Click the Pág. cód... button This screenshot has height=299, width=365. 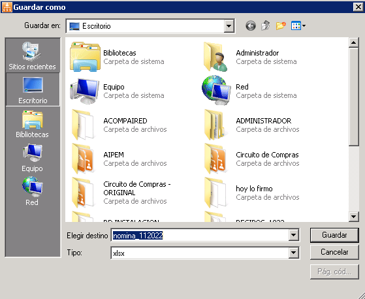click(x=334, y=272)
